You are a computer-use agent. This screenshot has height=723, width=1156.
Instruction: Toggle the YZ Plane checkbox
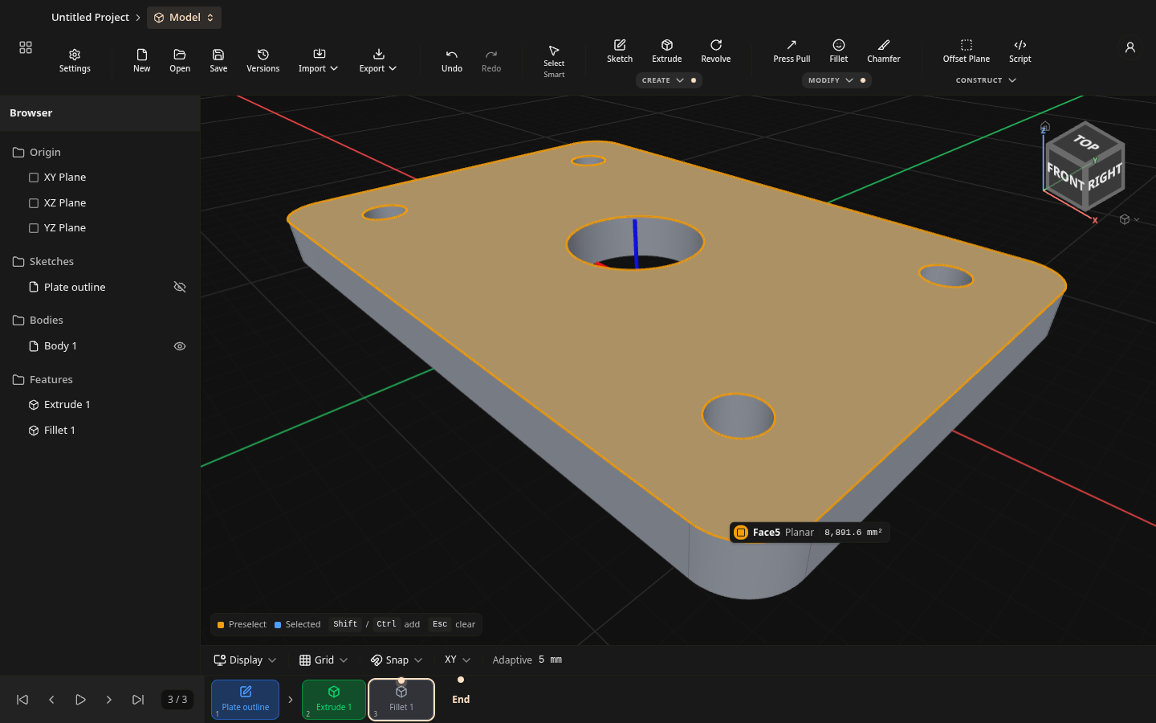pos(34,228)
